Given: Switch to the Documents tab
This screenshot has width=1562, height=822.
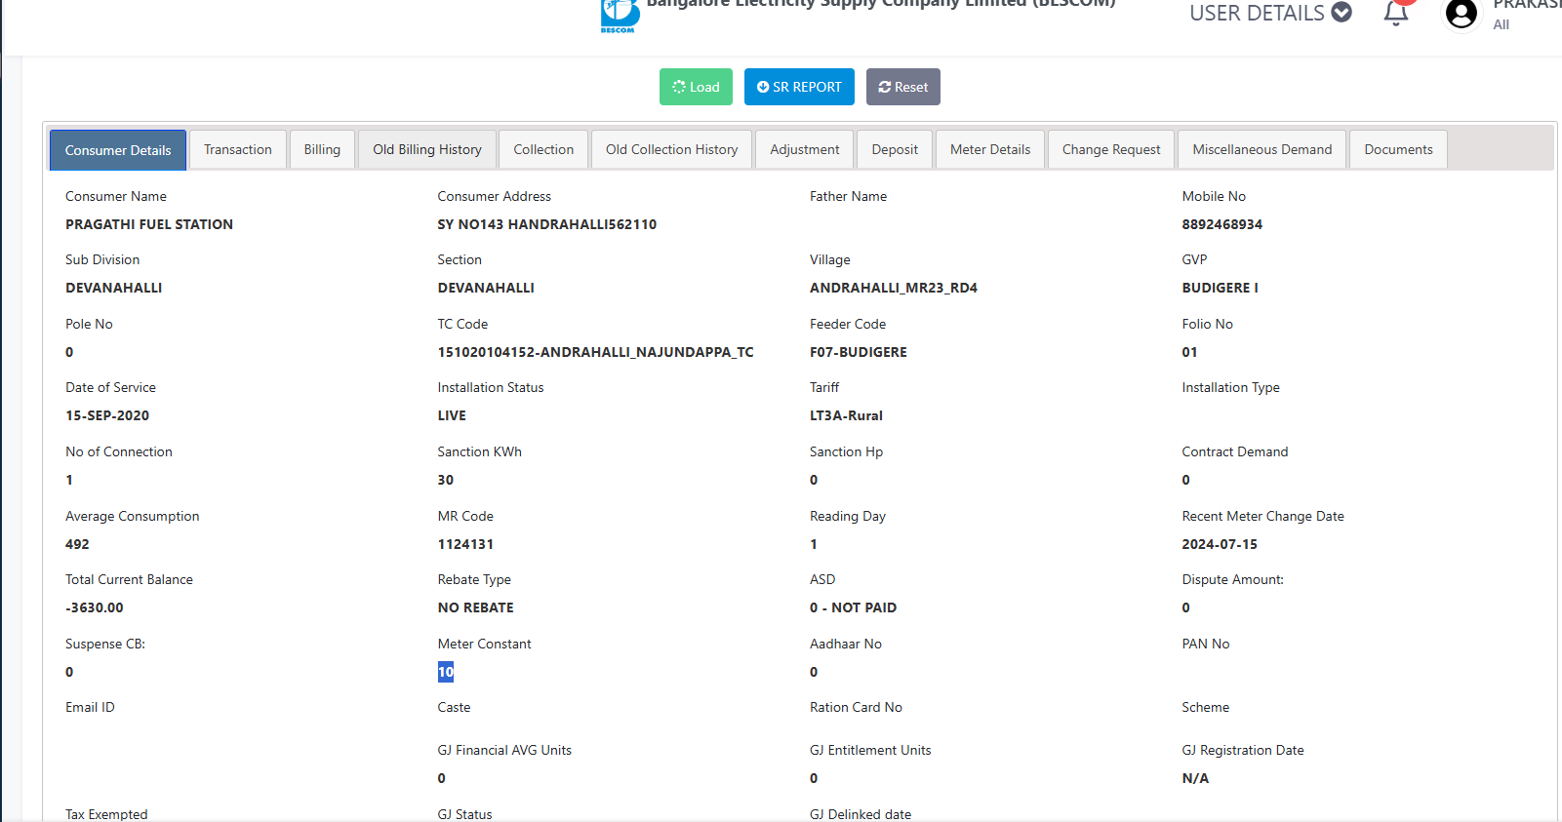Looking at the screenshot, I should click(1398, 149).
